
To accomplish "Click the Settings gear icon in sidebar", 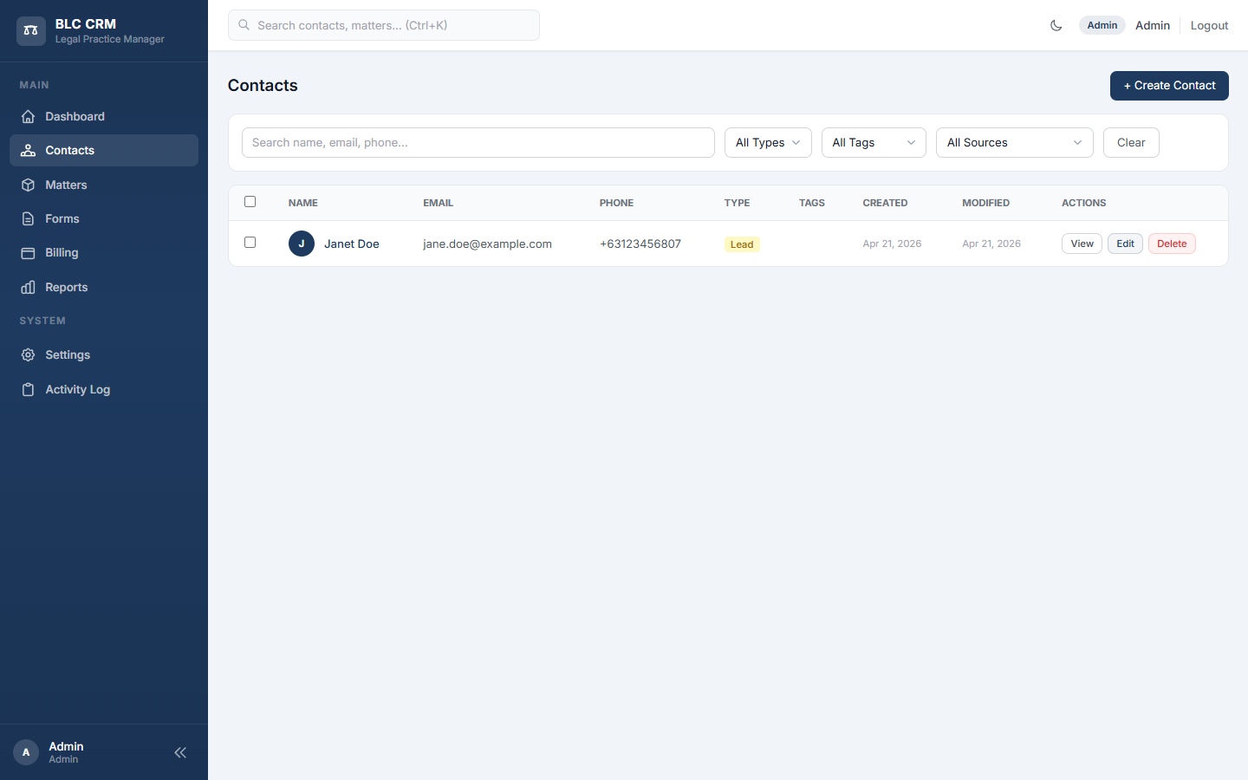I will coord(28,354).
